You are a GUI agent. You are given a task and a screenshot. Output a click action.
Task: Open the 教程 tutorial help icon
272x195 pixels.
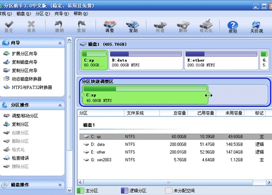pos(232,27)
